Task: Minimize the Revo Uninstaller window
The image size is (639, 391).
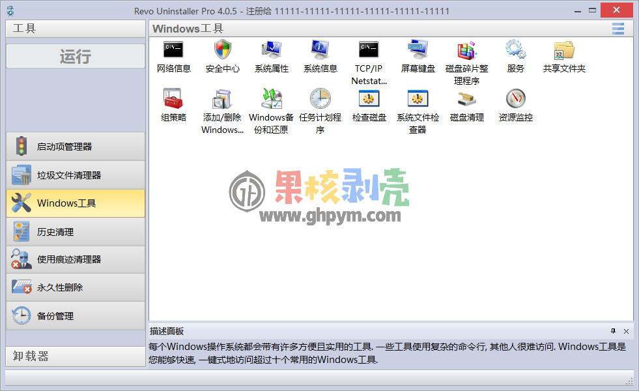Action: [x=578, y=11]
